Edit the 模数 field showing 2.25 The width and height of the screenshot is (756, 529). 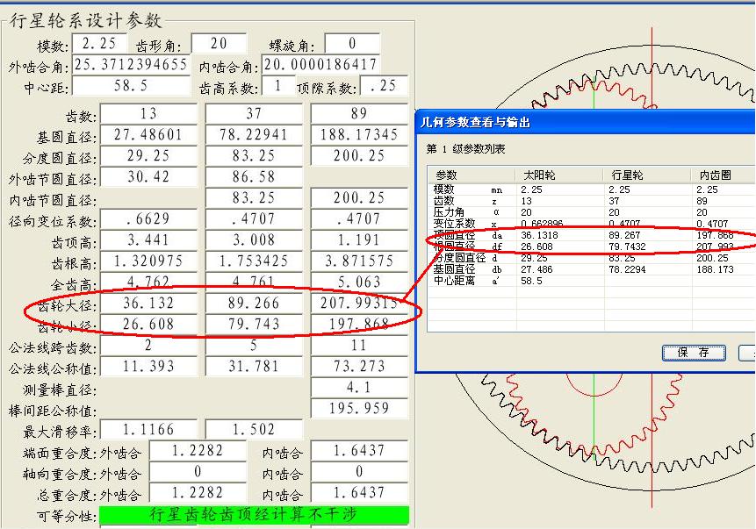(x=99, y=44)
